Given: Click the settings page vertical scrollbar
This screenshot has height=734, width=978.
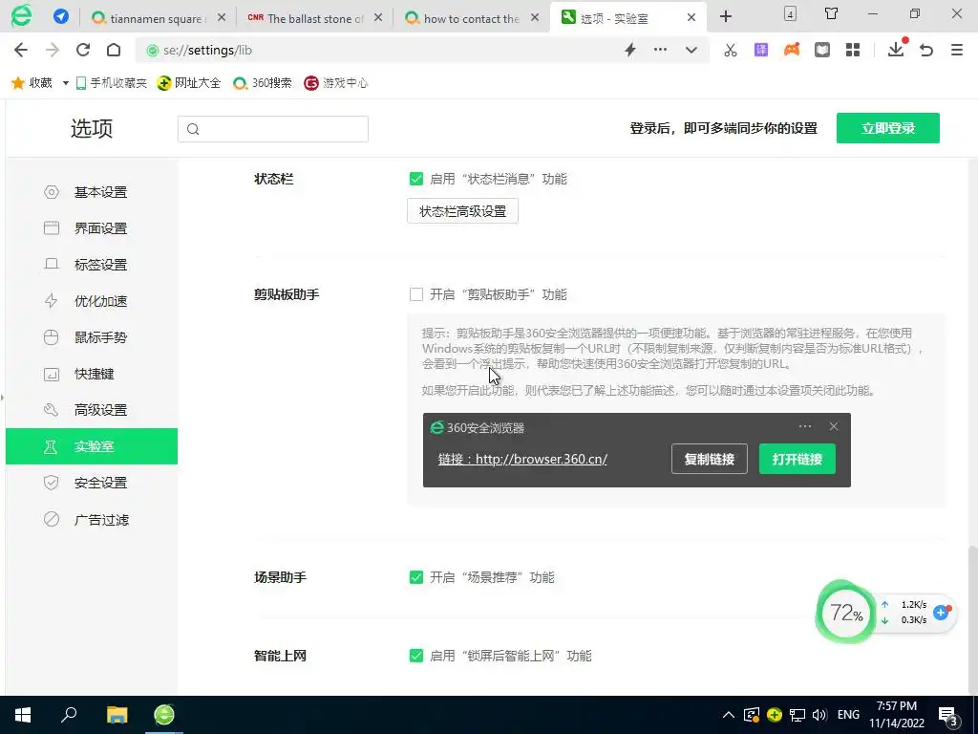Looking at the screenshot, I should click(x=972, y=618).
